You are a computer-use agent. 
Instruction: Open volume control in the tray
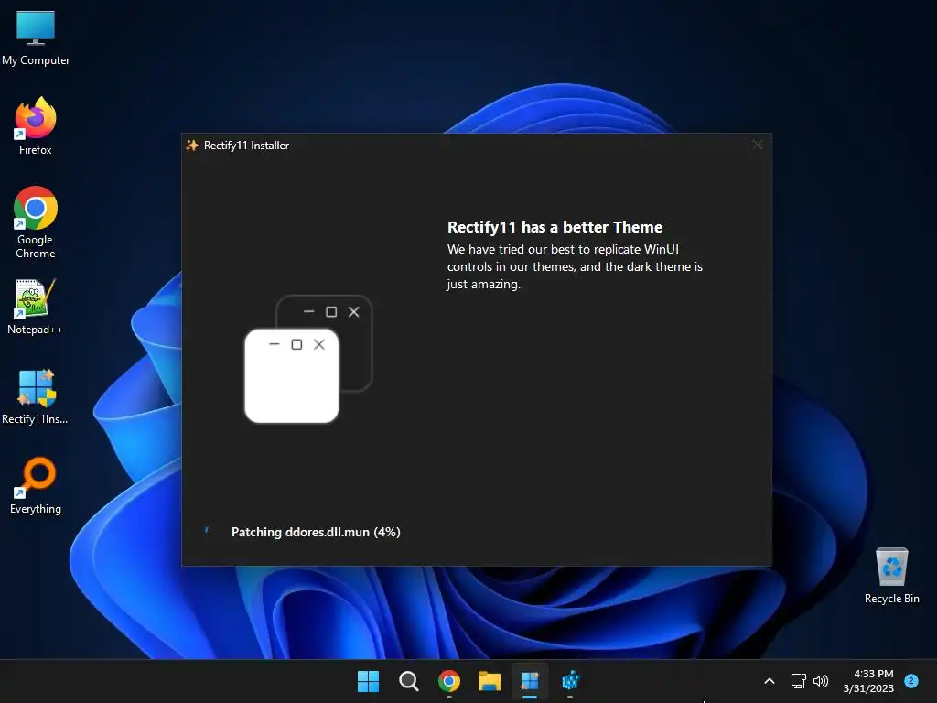coord(821,681)
